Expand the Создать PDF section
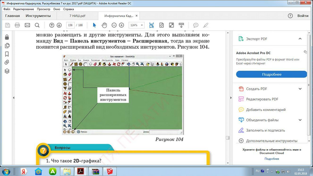 click(300, 89)
